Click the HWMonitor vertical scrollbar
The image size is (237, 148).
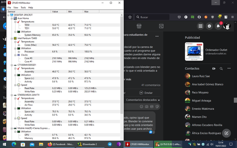(122, 65)
